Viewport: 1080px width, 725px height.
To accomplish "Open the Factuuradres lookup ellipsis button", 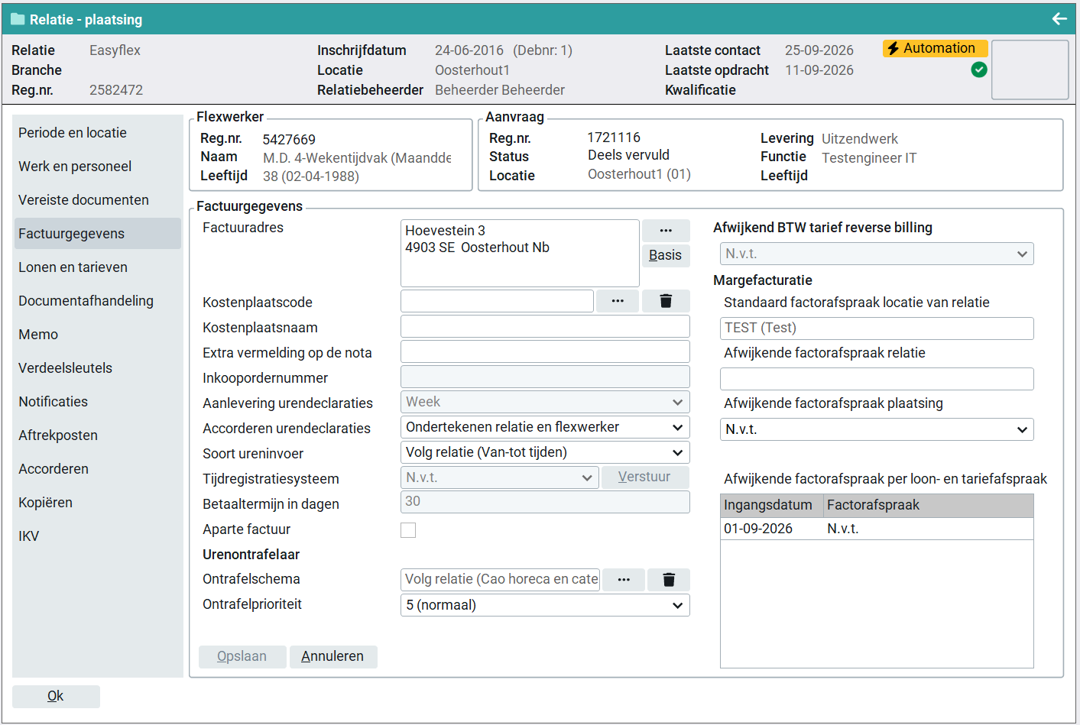I will [x=666, y=230].
